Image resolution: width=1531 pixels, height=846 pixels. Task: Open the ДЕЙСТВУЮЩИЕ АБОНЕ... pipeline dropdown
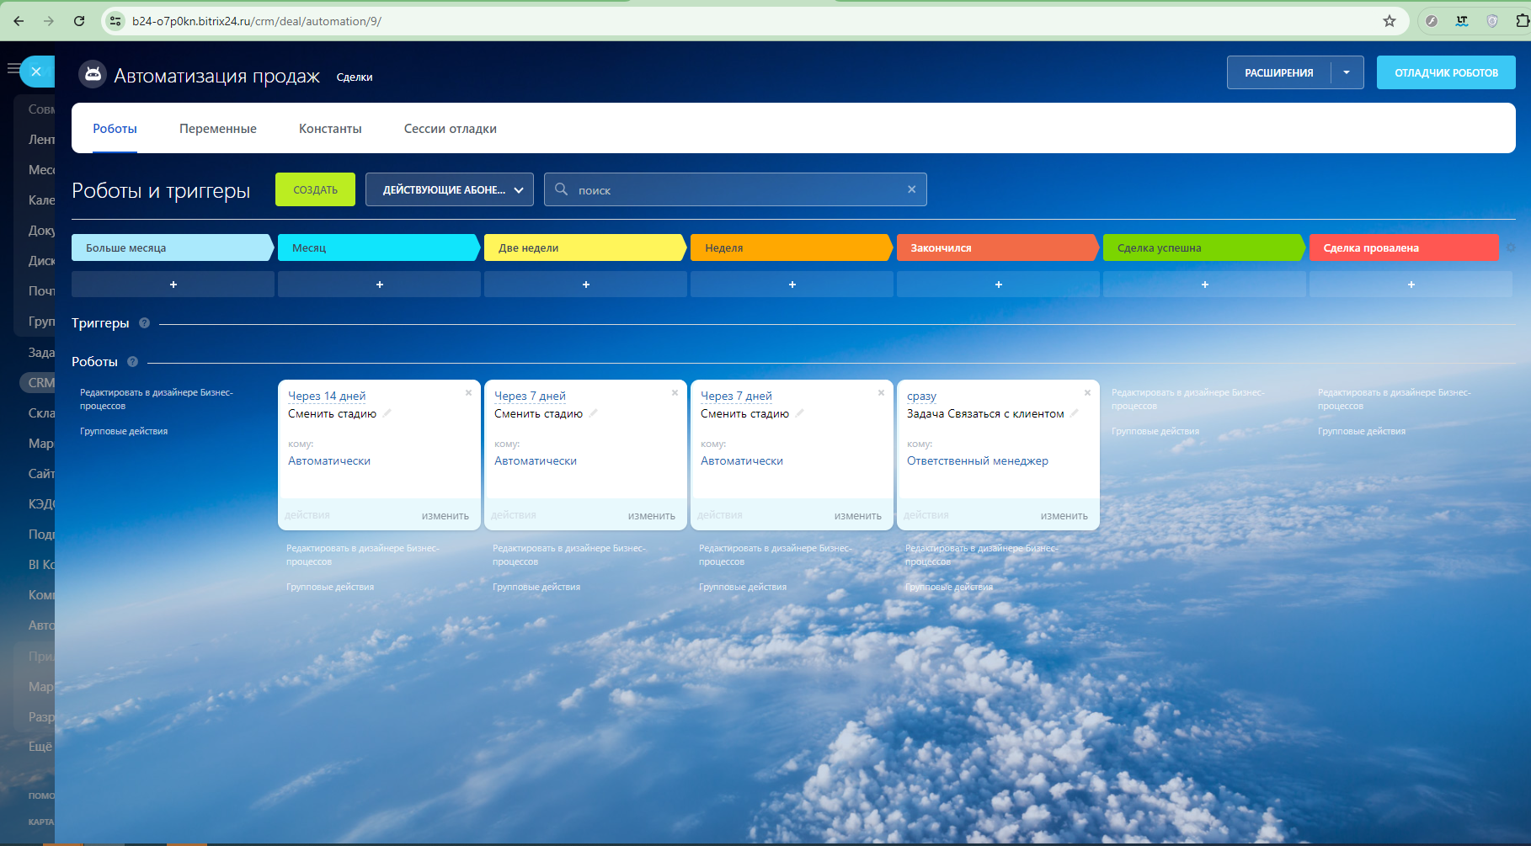point(450,189)
